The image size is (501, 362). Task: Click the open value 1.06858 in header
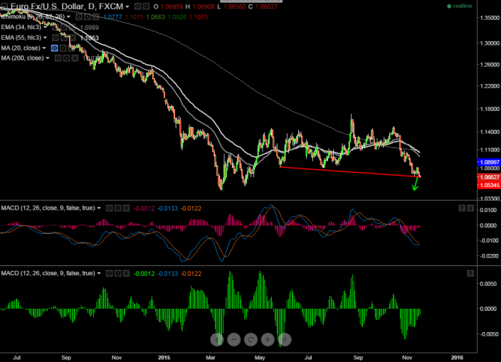tap(172, 6)
